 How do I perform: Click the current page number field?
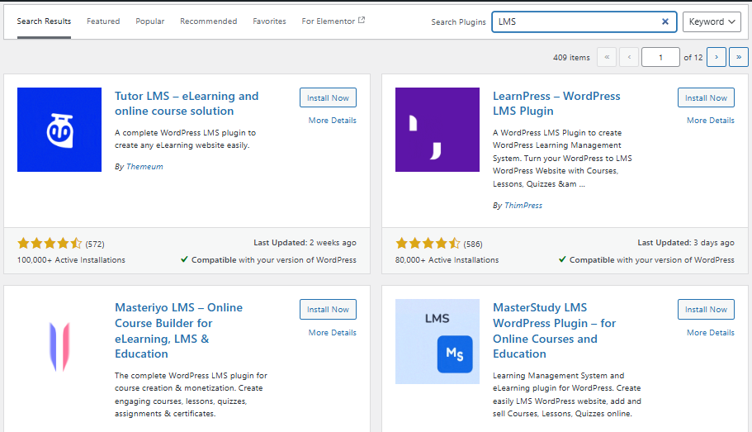660,57
